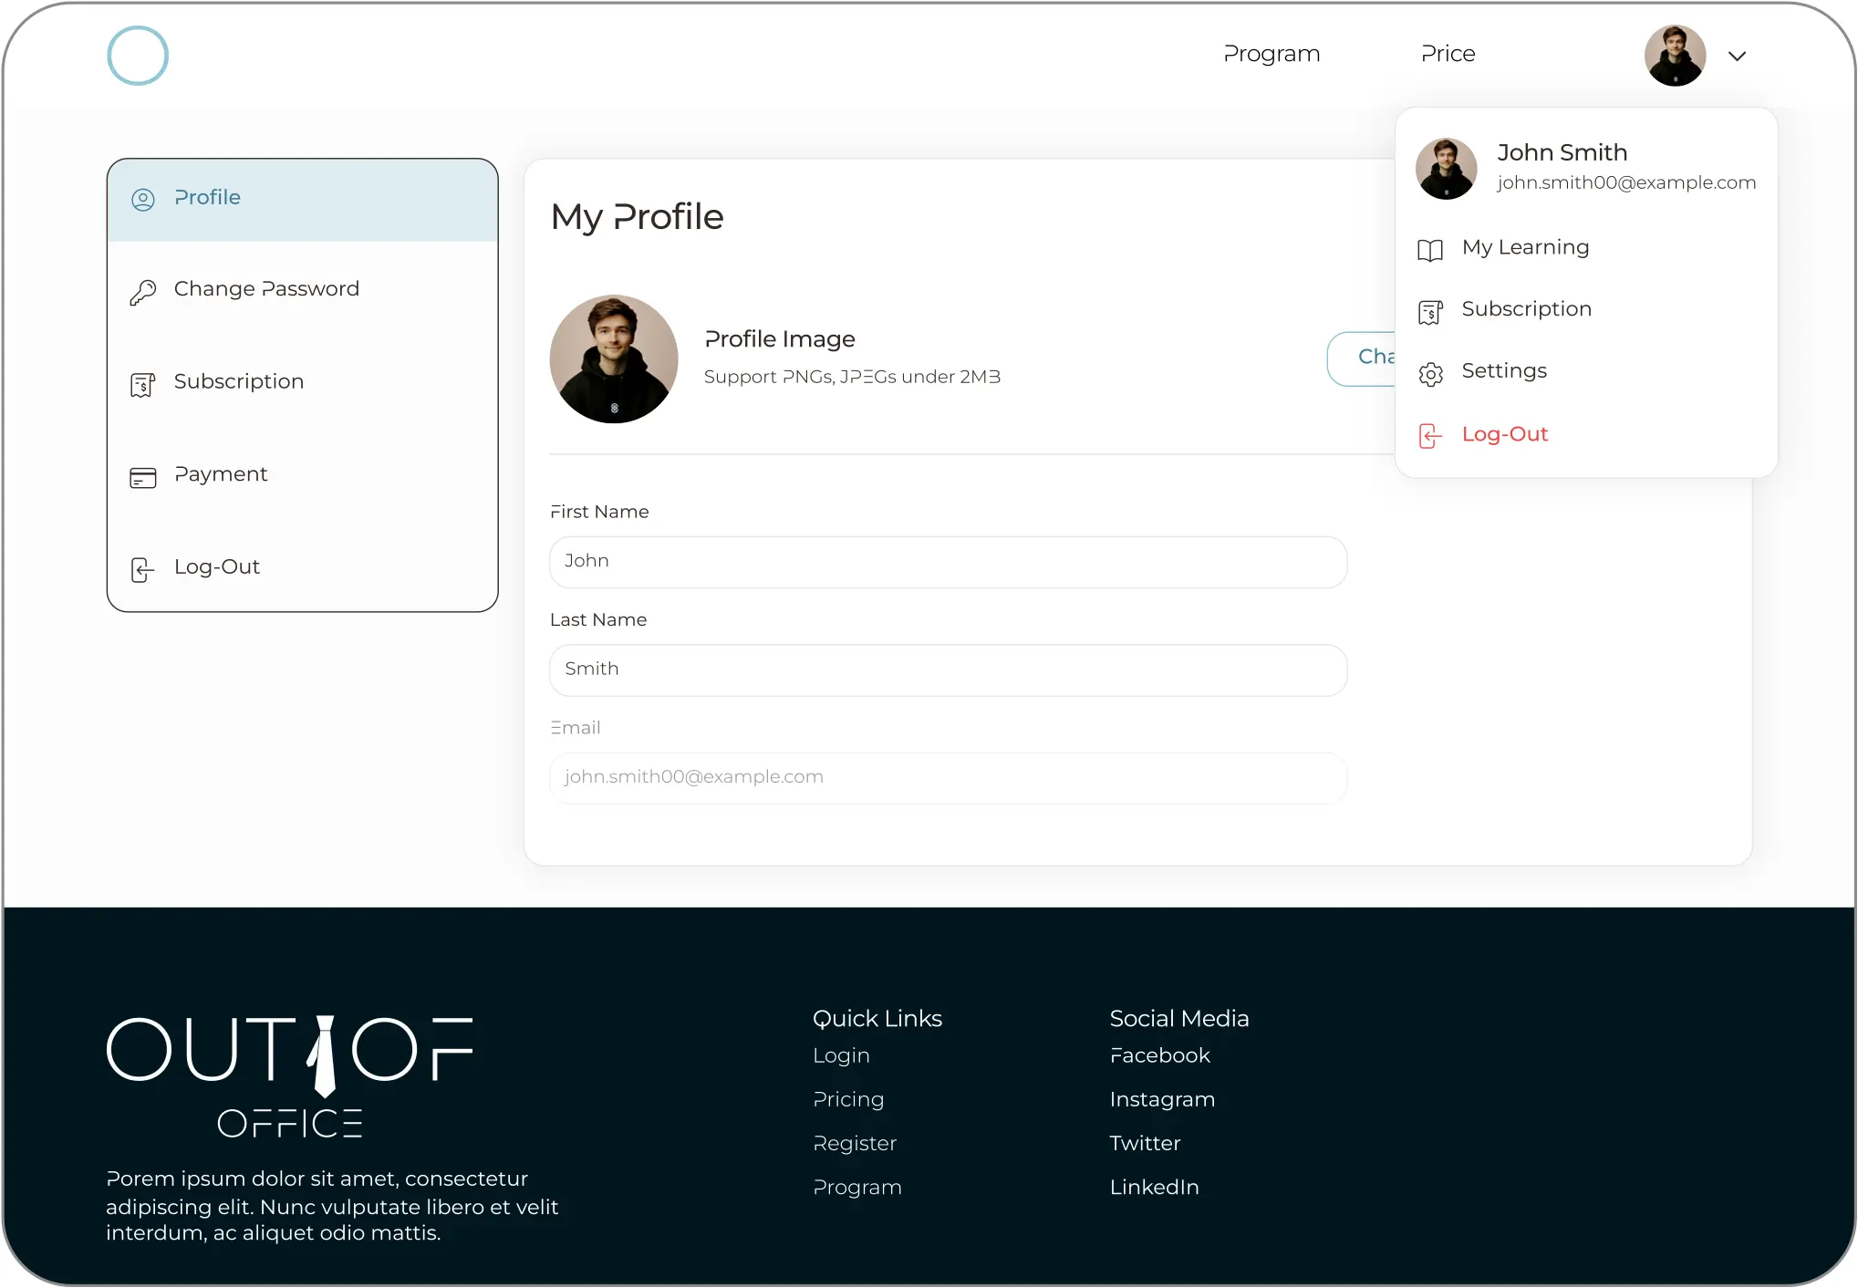Click the Last Name field containing Smith

pyautogui.click(x=948, y=670)
